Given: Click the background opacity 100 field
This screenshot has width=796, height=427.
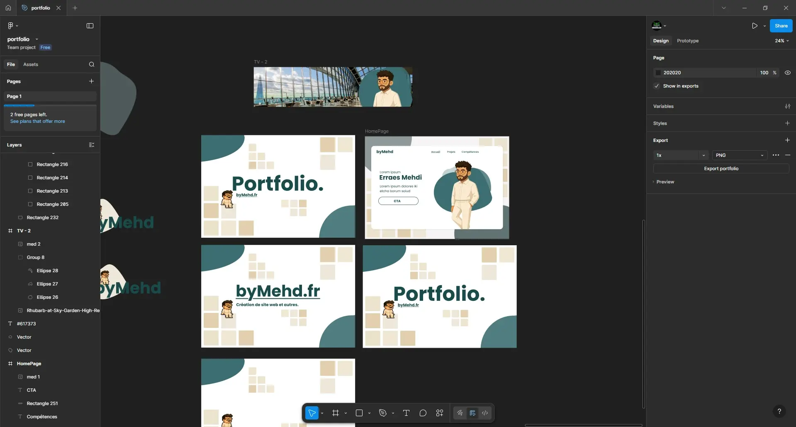Looking at the screenshot, I should [x=764, y=73].
